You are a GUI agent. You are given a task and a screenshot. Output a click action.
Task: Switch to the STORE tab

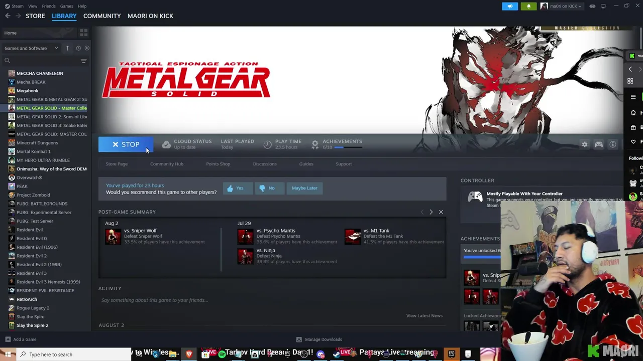coord(35,16)
